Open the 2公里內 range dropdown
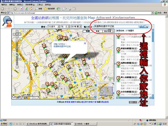The image size is (168, 126). (x=54, y=27)
